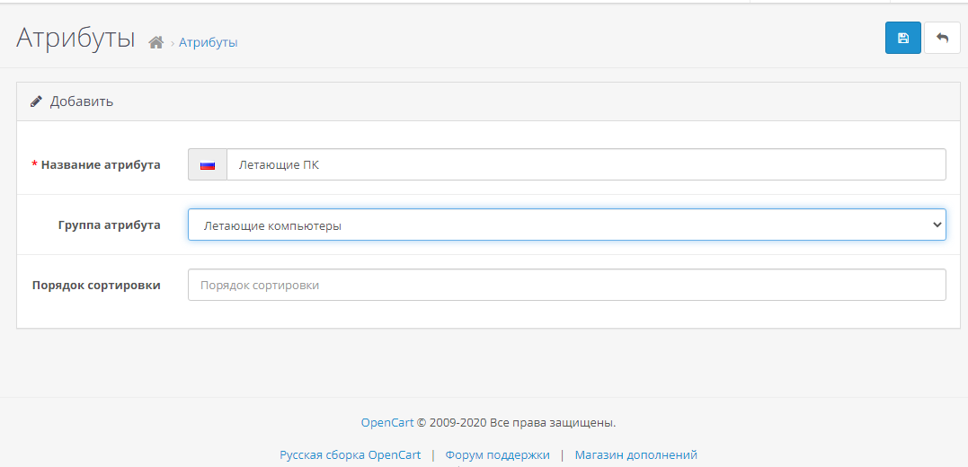Open the Магазин дополнений link
Viewport: 968px width, 467px height.
(x=635, y=455)
